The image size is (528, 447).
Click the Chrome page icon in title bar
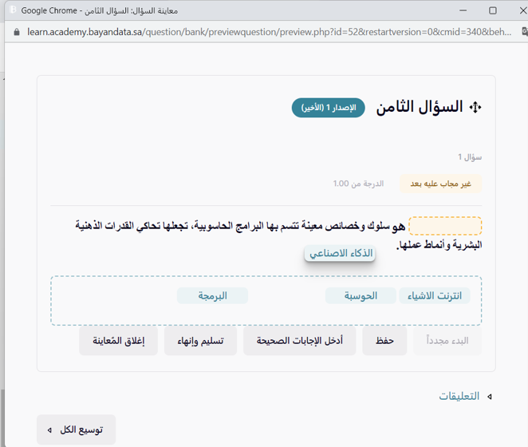tap(12, 10)
